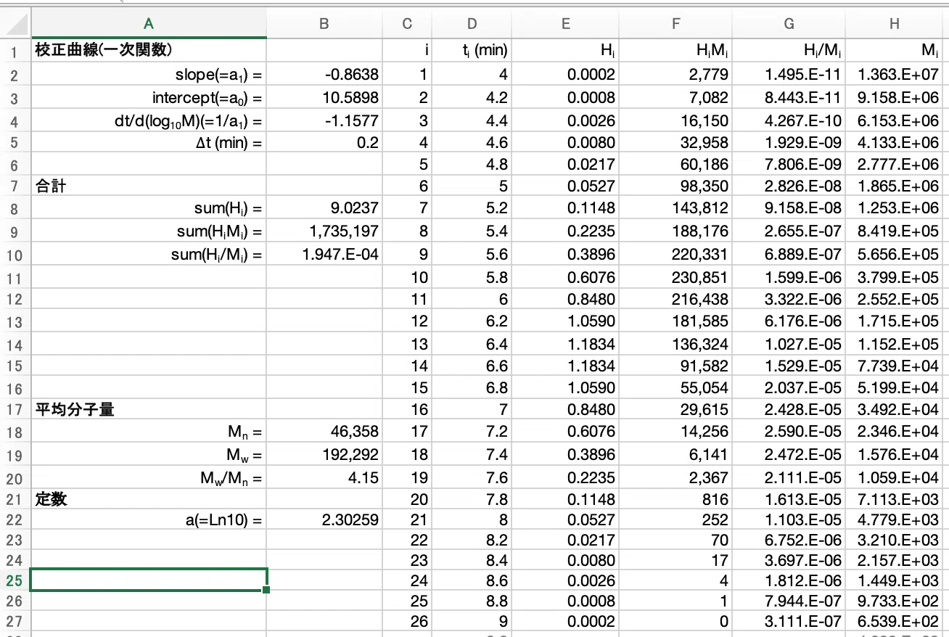Click the 定数 heading cell
Image resolution: width=949 pixels, height=637 pixels.
[149, 499]
